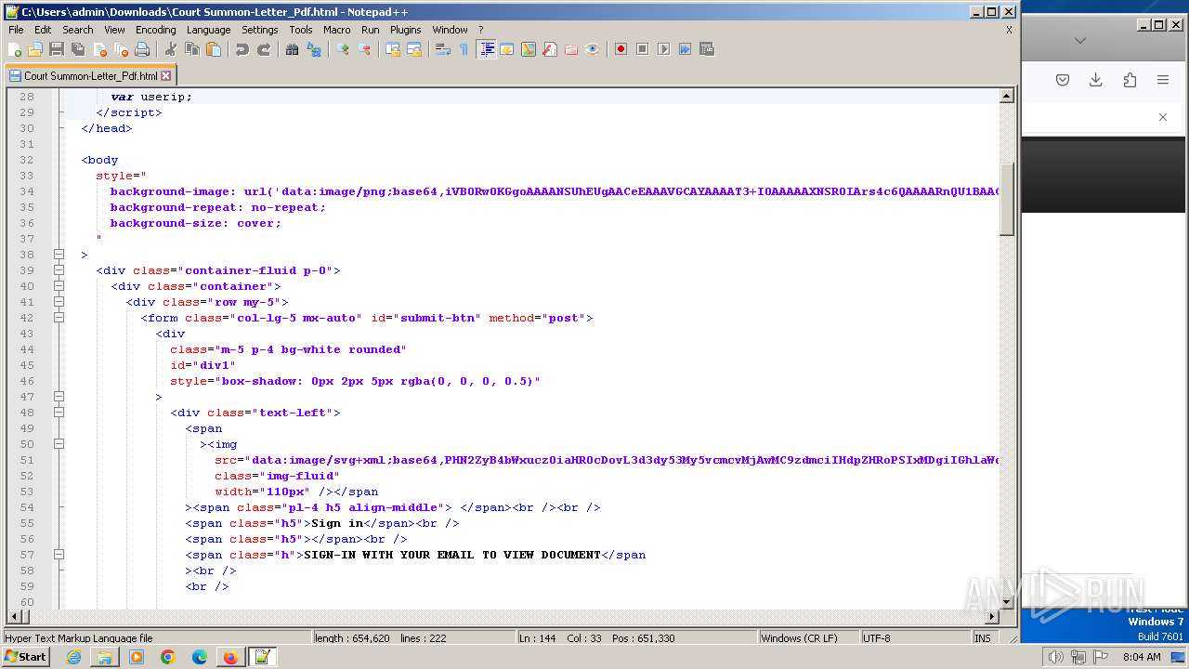This screenshot has height=669, width=1189.
Task: Open Google Chrome from the taskbar
Action: (168, 657)
